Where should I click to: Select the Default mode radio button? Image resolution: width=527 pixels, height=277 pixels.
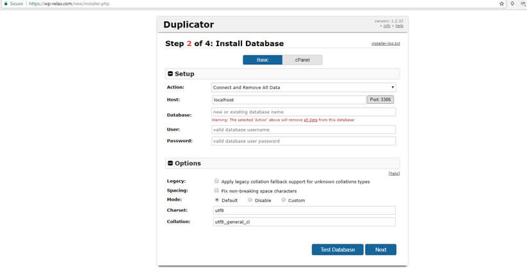click(x=217, y=200)
